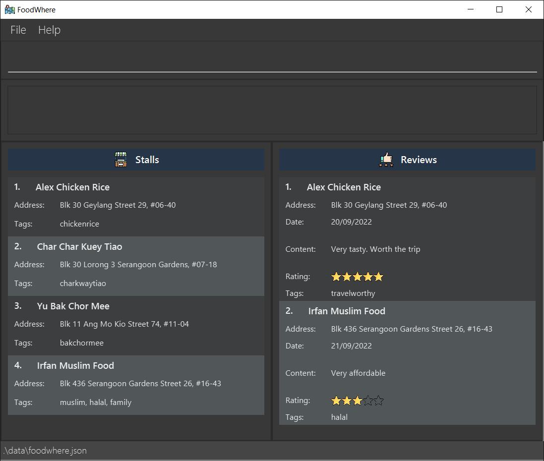This screenshot has height=461, width=544.
Task: Select the Alex Chicken Rice stall name
Action: click(72, 187)
